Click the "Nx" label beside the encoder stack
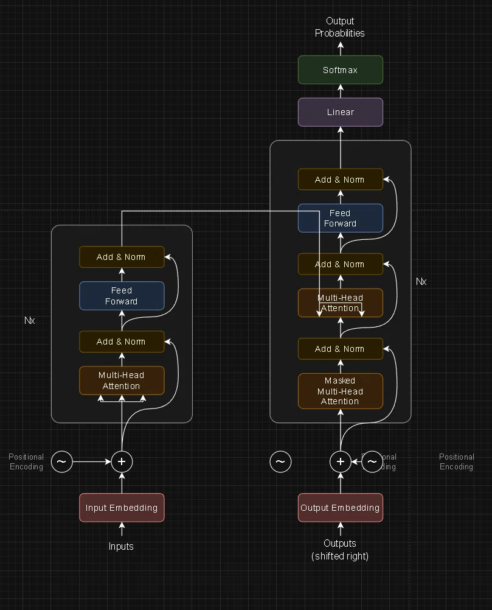 (30, 320)
